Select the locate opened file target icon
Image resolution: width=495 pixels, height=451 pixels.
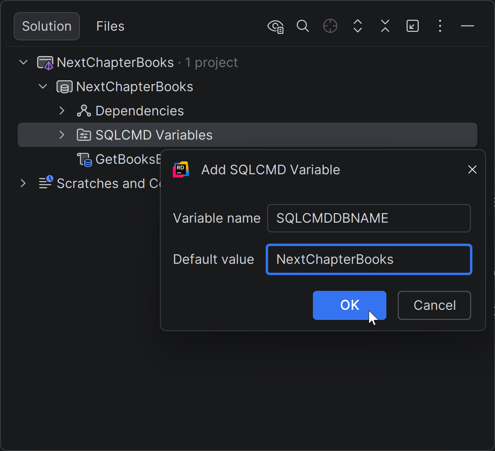(330, 26)
